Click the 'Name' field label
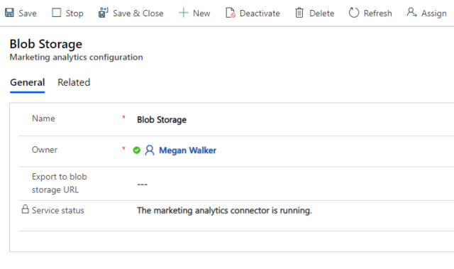Viewport: 454px width, 269px height. [43, 119]
